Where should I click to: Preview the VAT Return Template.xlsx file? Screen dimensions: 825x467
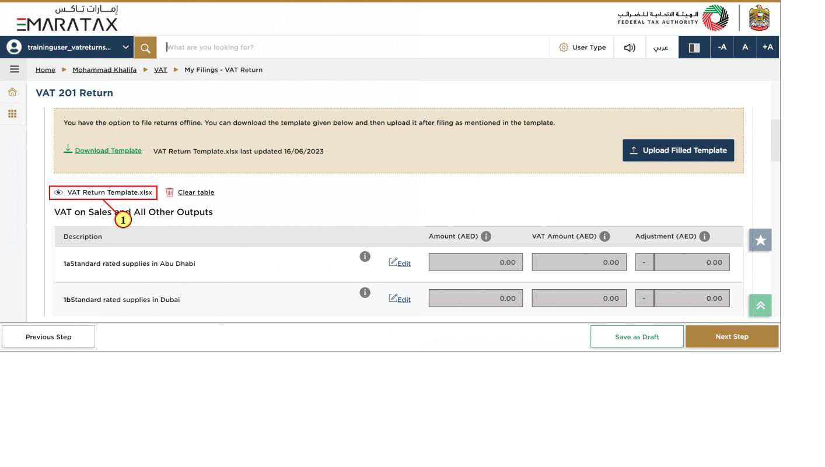[x=103, y=192]
